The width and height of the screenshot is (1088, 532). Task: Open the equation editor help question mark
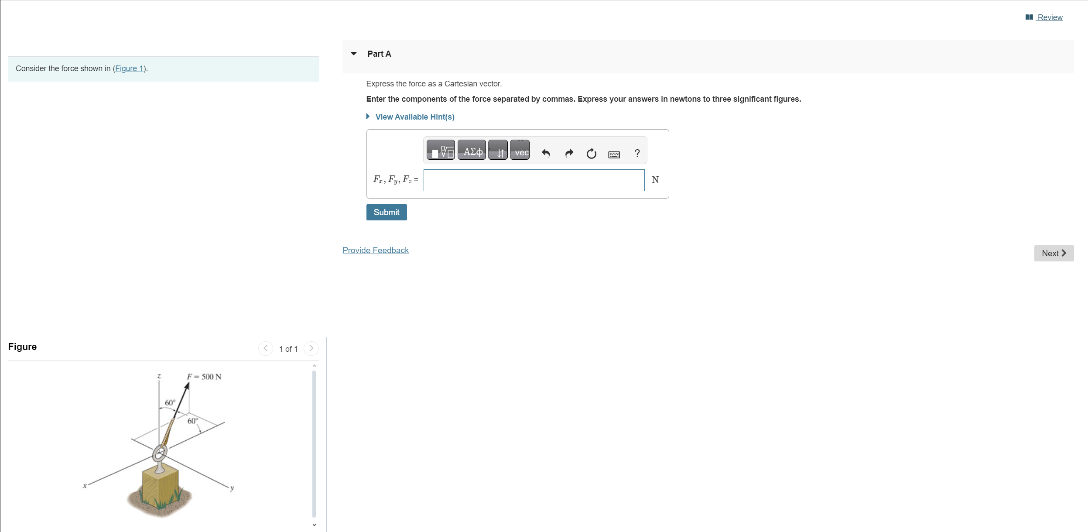click(x=637, y=153)
